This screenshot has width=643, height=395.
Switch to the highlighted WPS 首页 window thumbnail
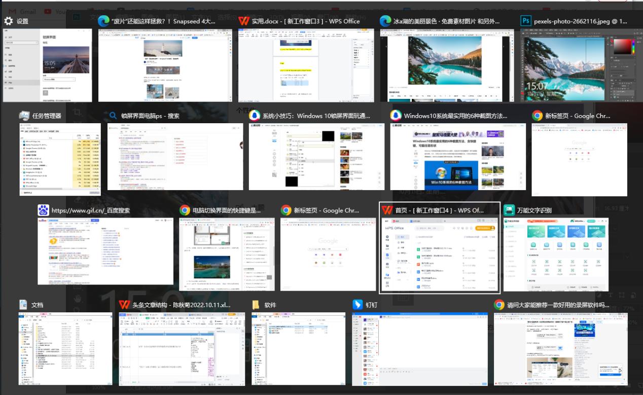tap(440, 255)
